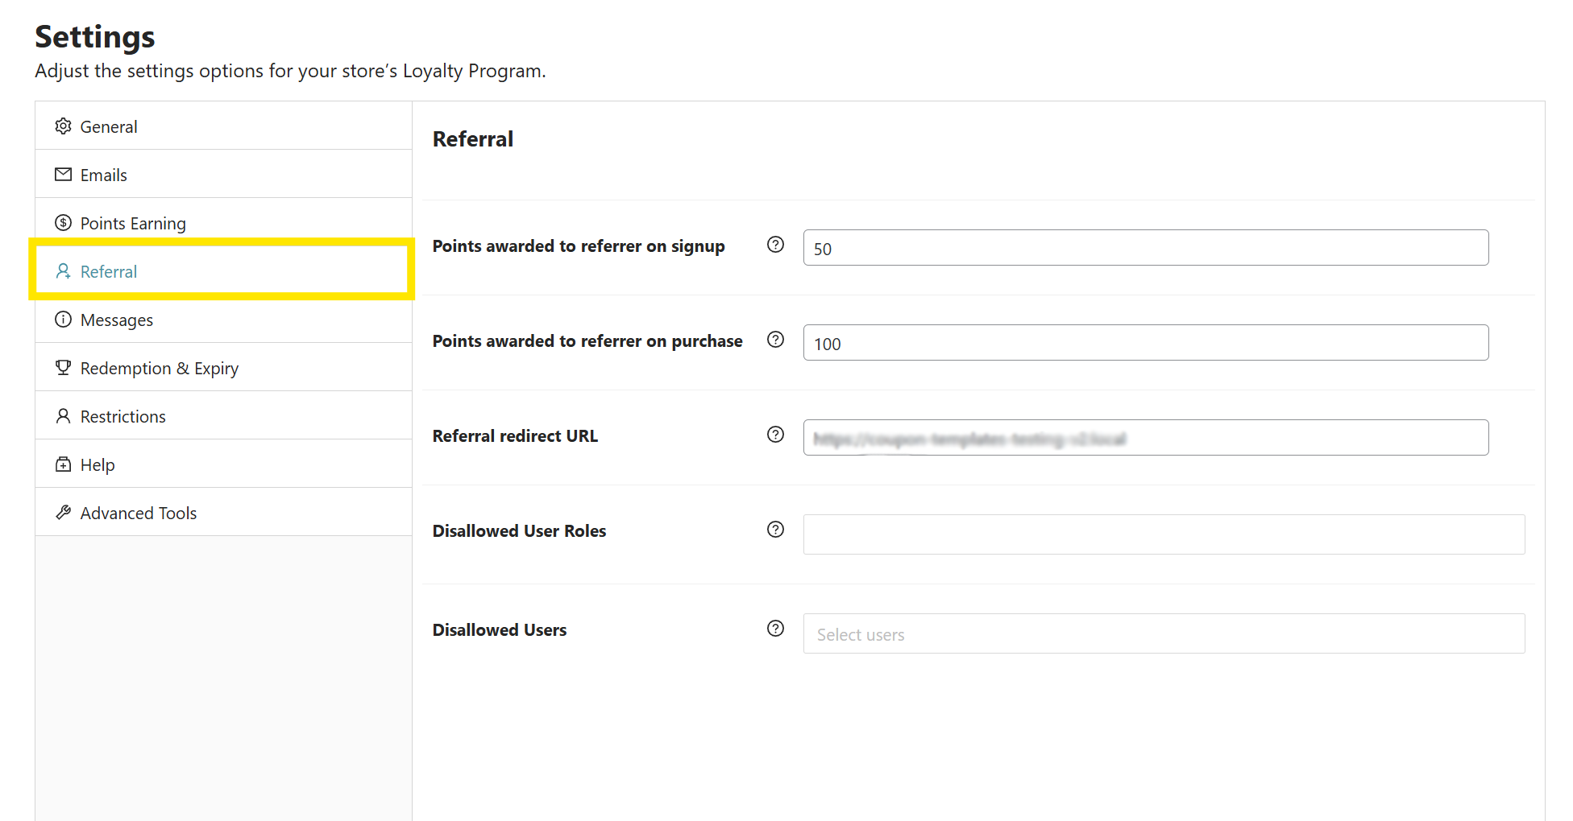This screenshot has width=1573, height=821.
Task: Click the person-plus icon beside Referral
Action: click(63, 271)
